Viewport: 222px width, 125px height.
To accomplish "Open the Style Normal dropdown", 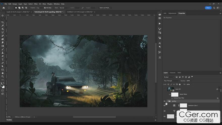I will (64, 8).
